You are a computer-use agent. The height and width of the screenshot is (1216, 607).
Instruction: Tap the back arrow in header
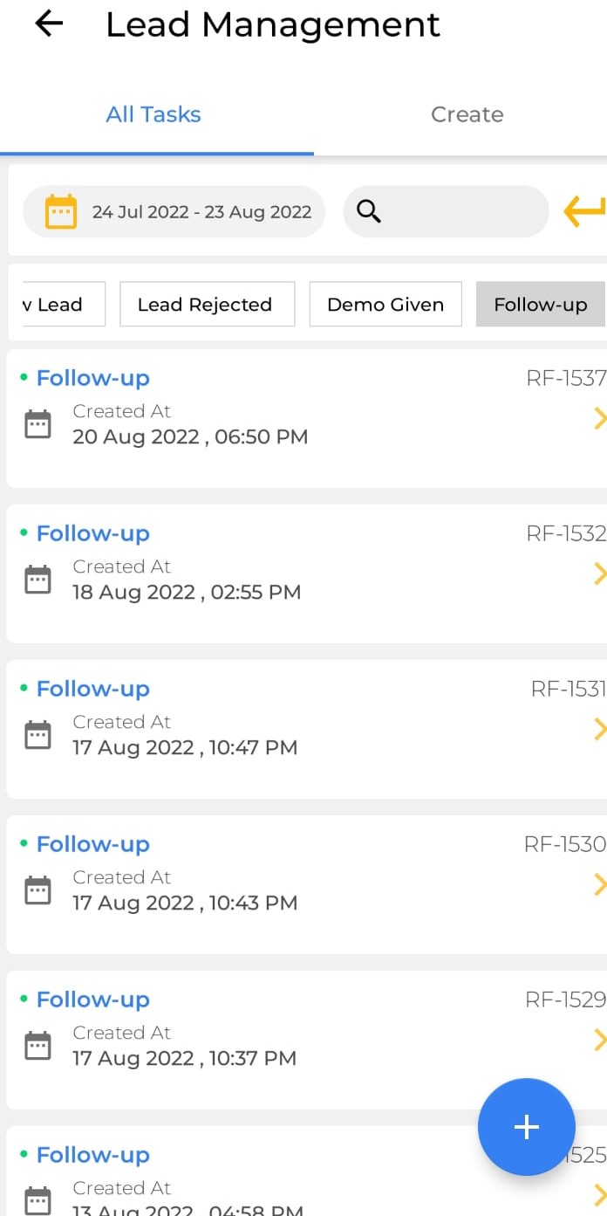pyautogui.click(x=49, y=24)
